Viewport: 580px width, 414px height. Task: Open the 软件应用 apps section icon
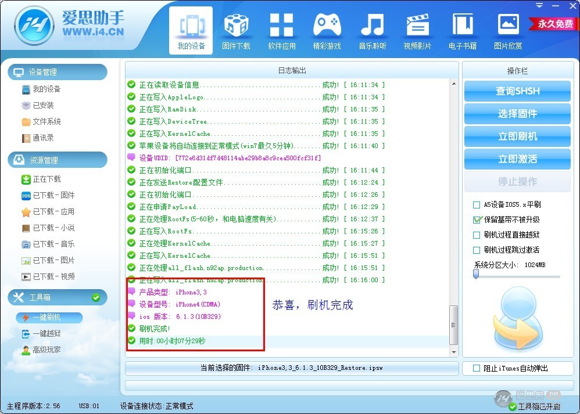coord(281,26)
